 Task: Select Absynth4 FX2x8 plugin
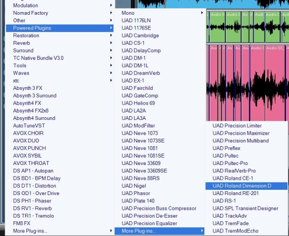point(59,110)
